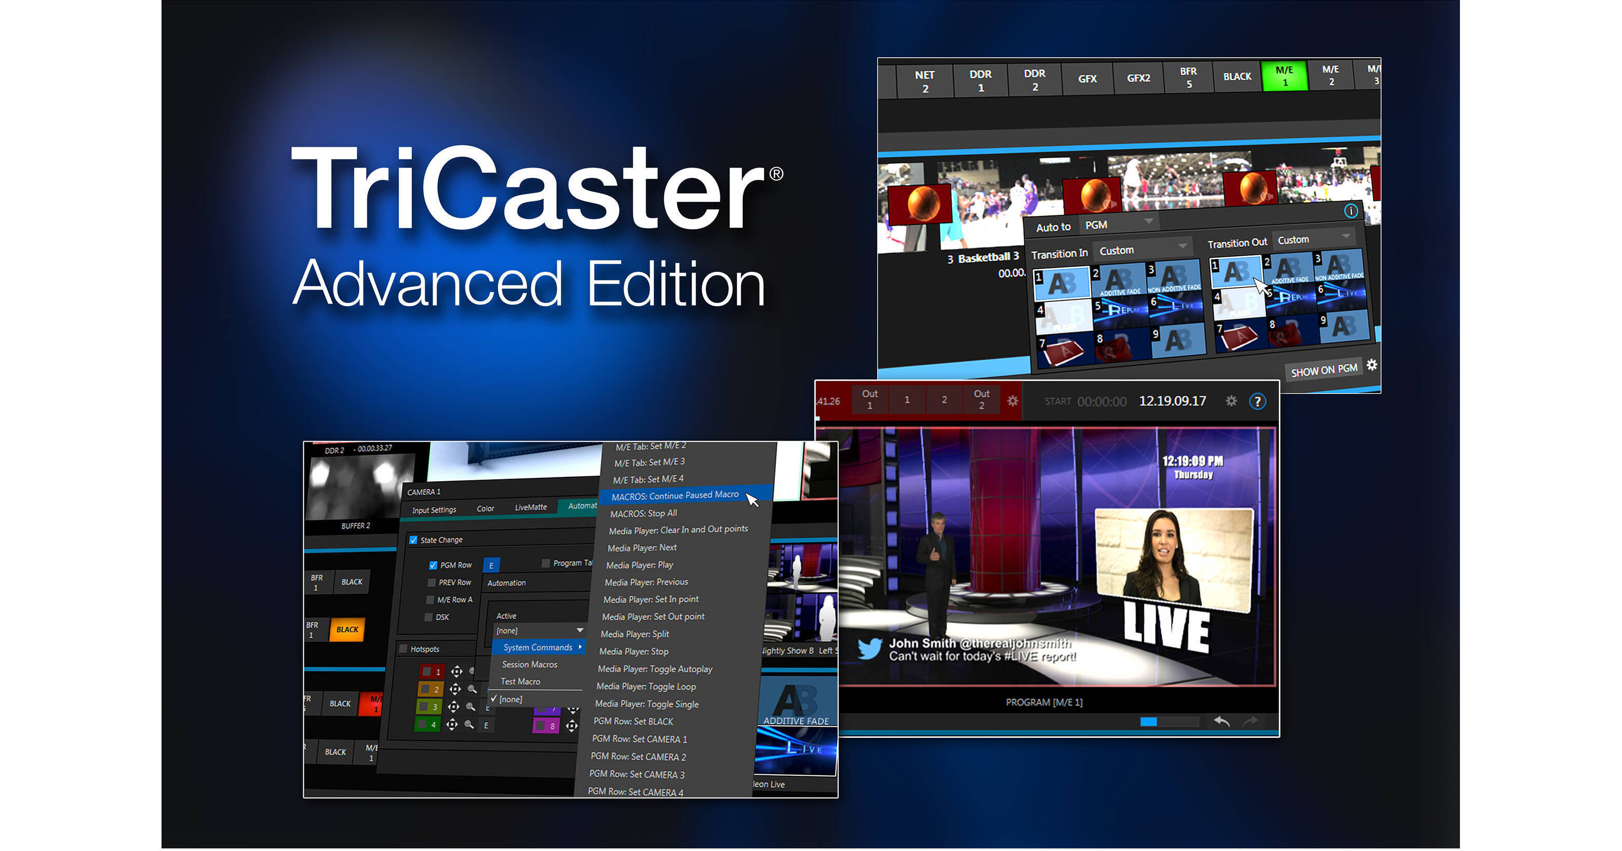Open the help question mark icon
The image size is (1622, 851).
[x=1257, y=401]
